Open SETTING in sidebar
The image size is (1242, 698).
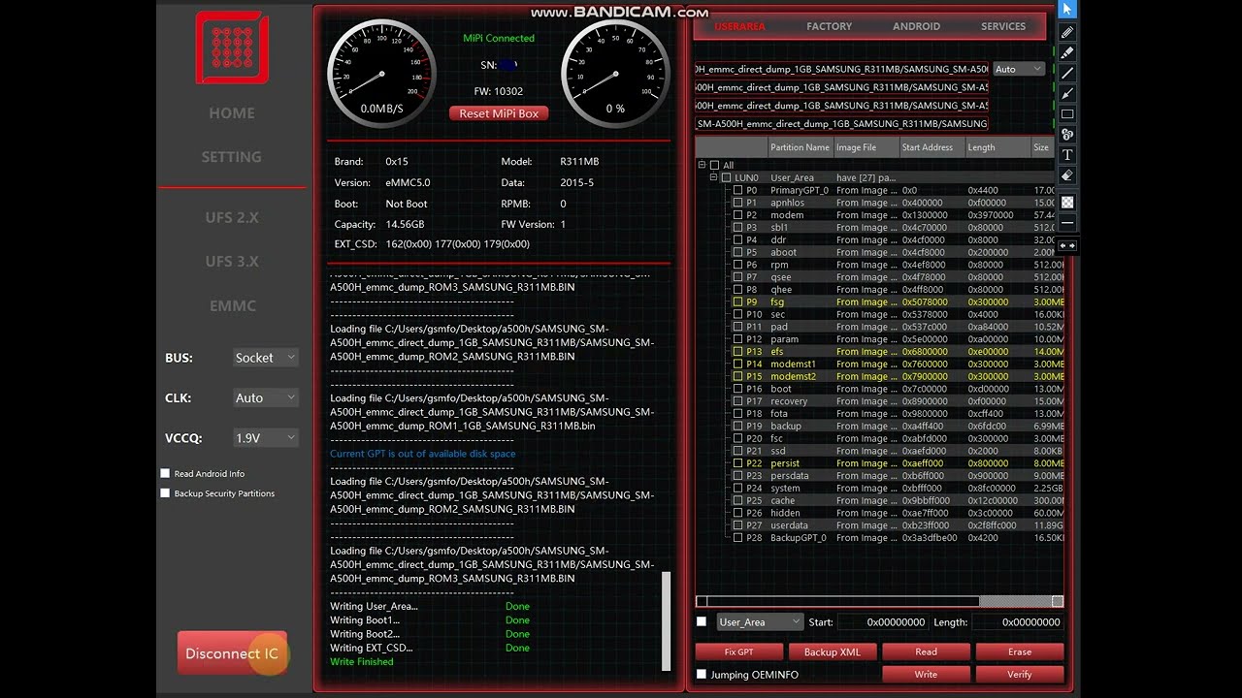[232, 156]
